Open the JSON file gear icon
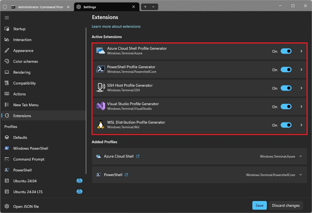Viewport: 312px width, 213px height. tap(7, 206)
